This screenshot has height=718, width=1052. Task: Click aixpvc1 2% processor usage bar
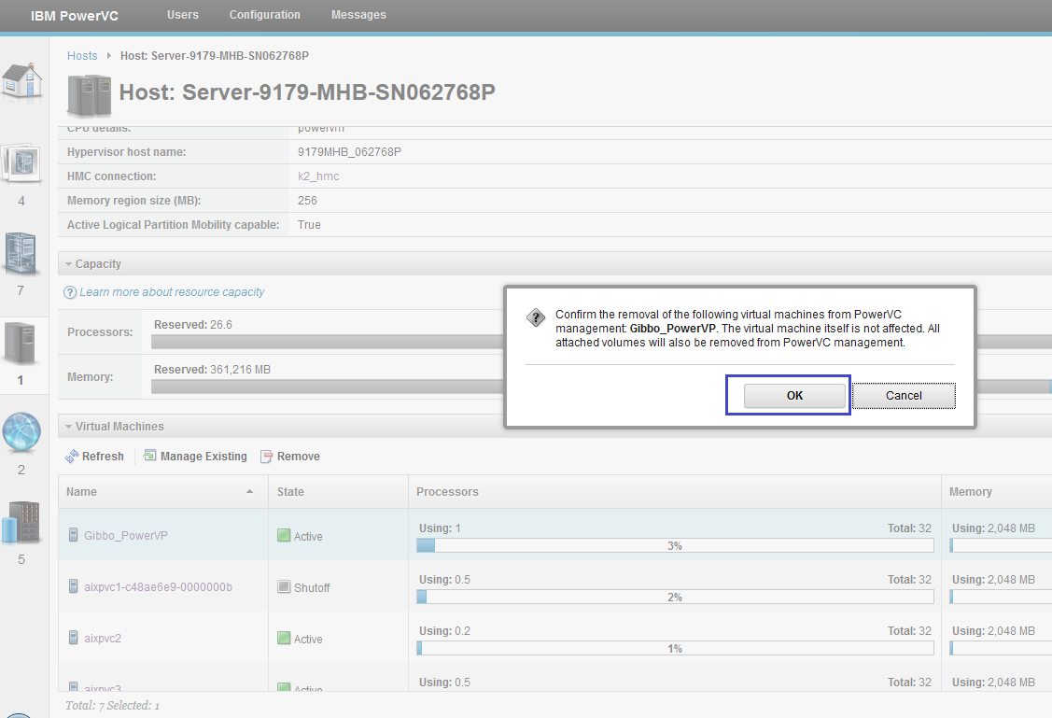(x=675, y=597)
